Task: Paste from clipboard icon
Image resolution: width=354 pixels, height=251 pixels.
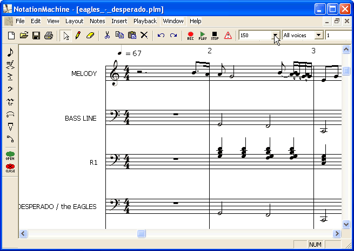Action: (132, 36)
